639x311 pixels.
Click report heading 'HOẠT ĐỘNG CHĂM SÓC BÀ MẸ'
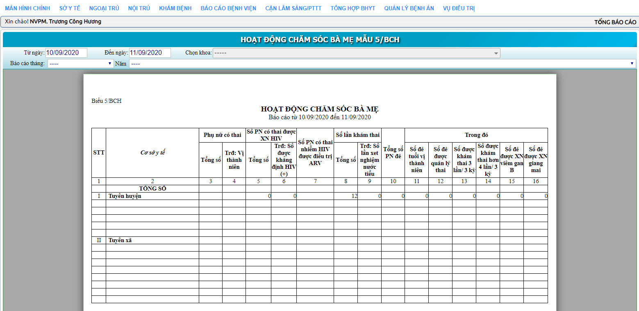[320, 109]
